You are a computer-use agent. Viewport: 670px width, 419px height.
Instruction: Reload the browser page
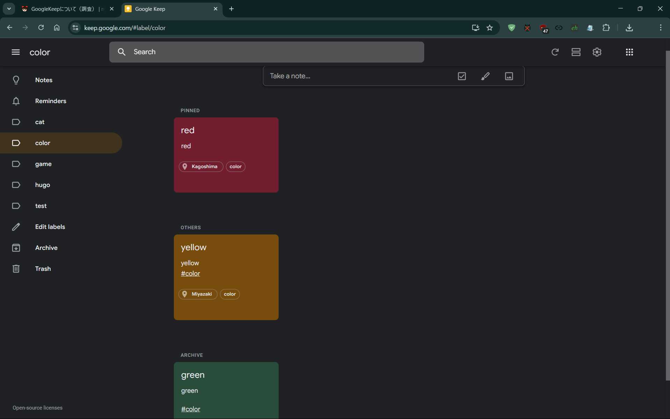tap(41, 28)
